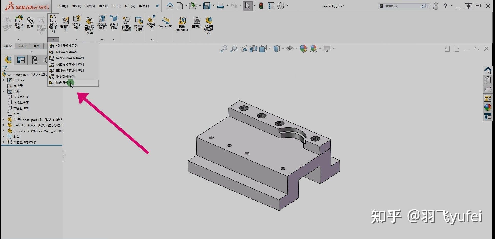Select Mirror Components (镜向零部件) from dropdown
495x239 pixels.
click(x=73, y=83)
